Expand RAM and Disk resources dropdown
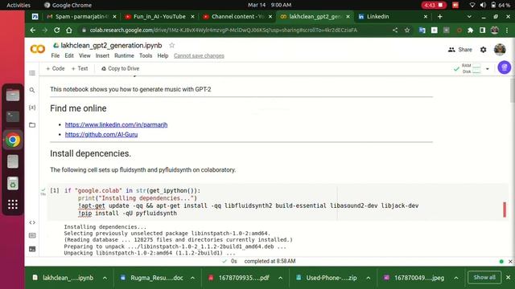The height and width of the screenshot is (289, 515). (x=488, y=69)
